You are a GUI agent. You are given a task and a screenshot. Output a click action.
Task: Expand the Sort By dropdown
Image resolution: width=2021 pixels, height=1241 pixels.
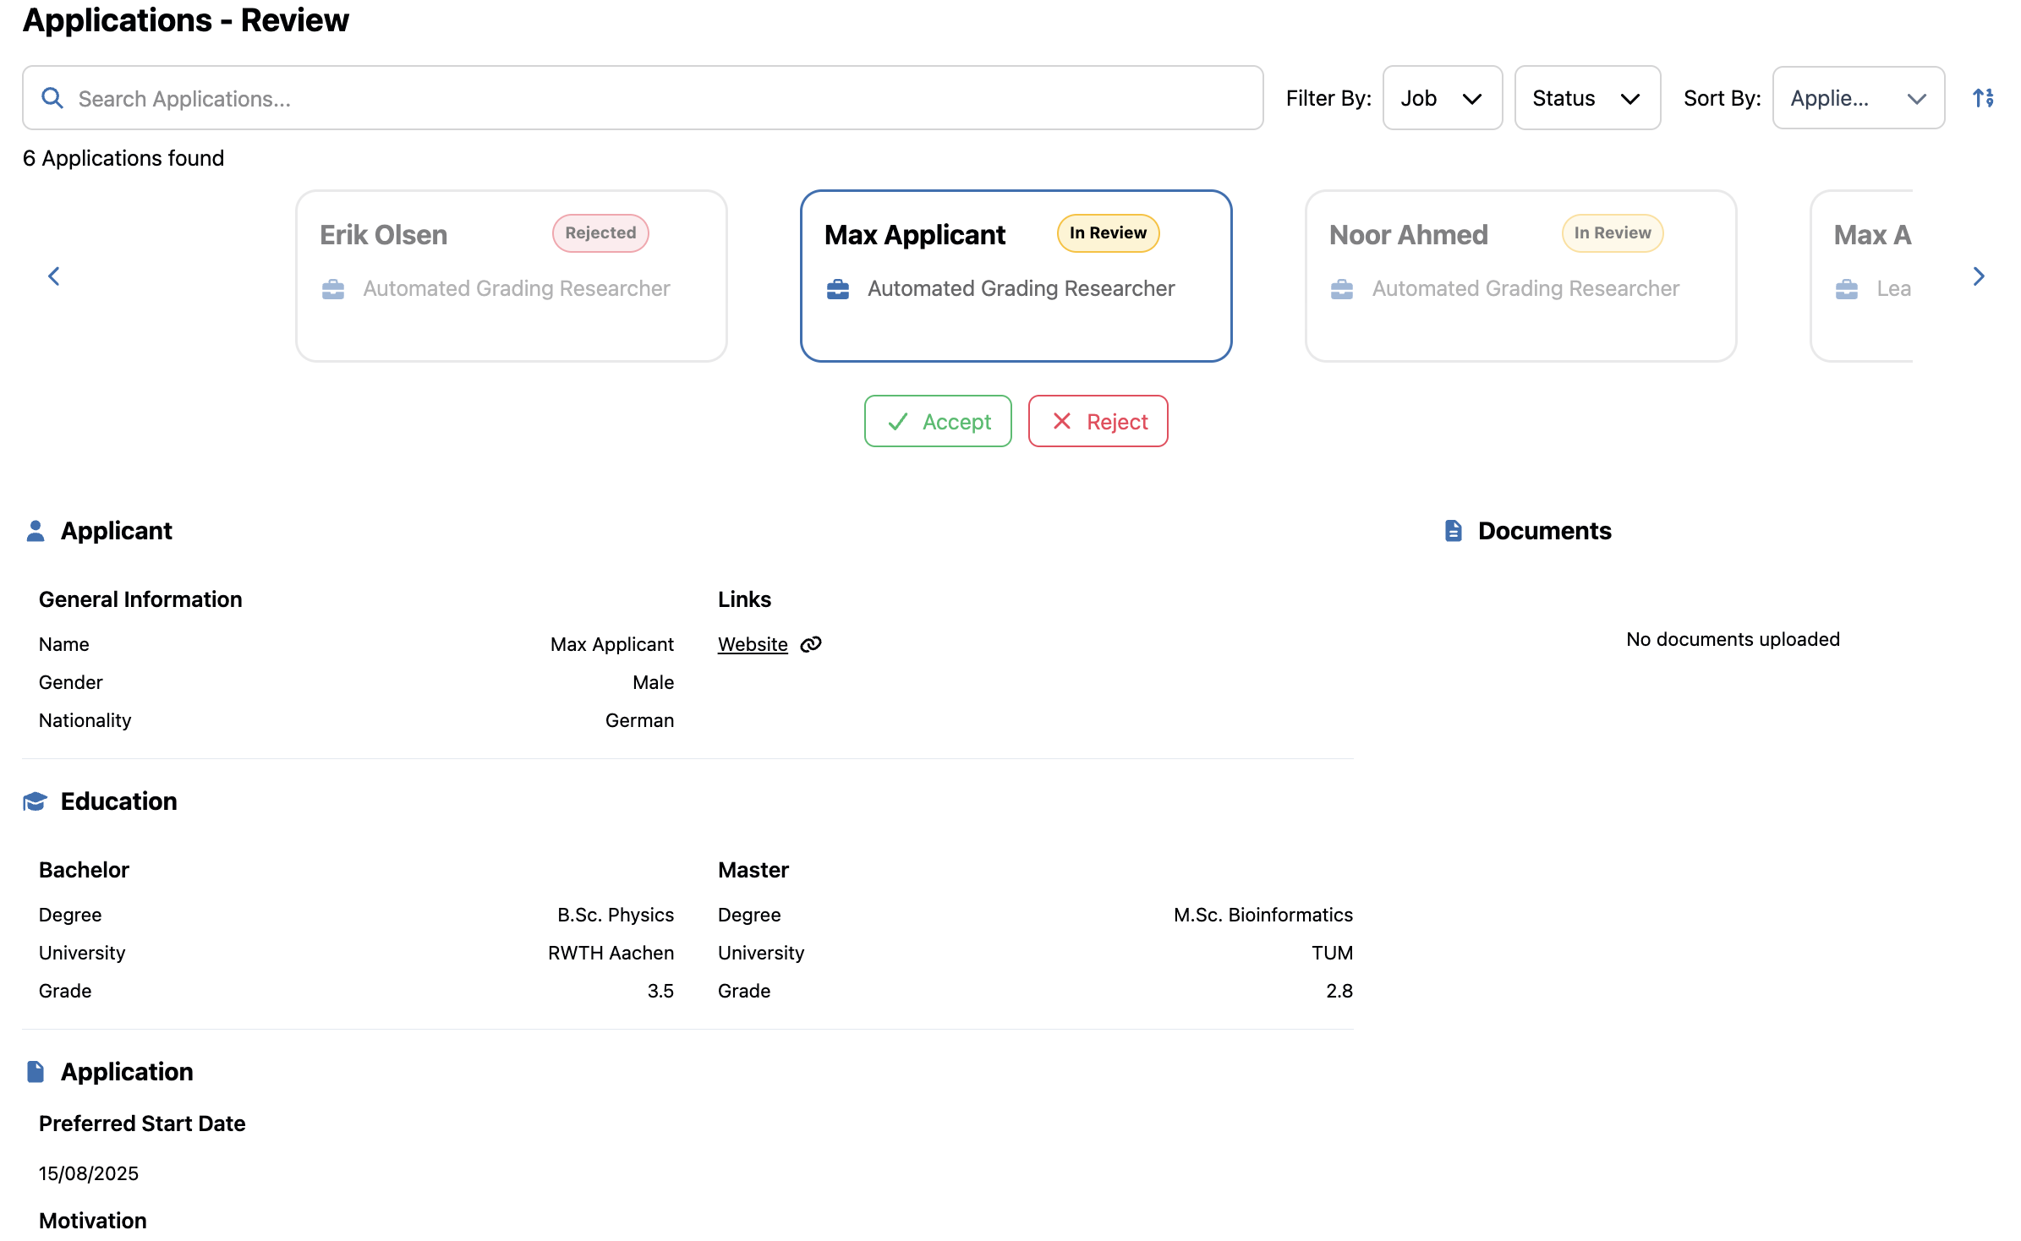pos(1858,98)
